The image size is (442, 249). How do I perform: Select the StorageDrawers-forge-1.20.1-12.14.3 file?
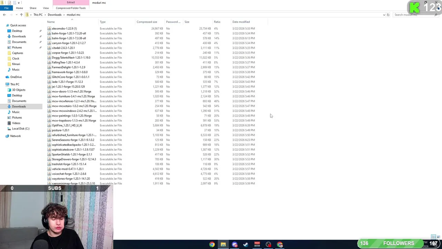tap(74, 159)
